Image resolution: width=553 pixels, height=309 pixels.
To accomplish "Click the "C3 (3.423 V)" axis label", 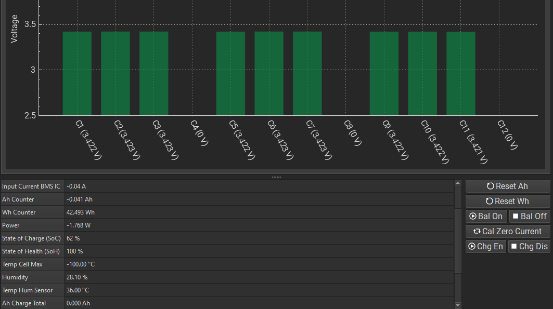I will click(x=165, y=140).
